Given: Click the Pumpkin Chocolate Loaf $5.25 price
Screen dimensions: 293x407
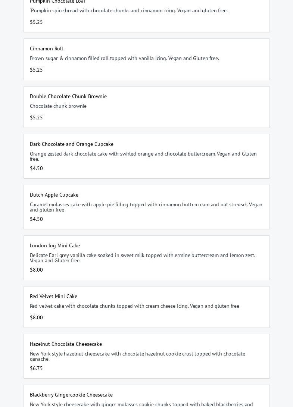Looking at the screenshot, I should [36, 22].
